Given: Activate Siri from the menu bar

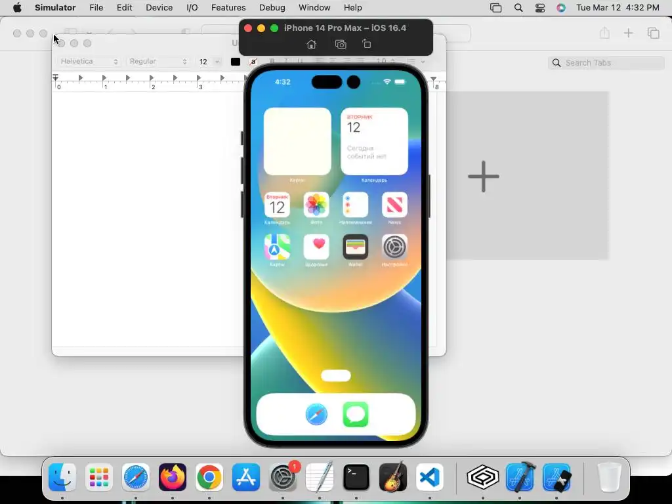Looking at the screenshot, I should tap(561, 8).
